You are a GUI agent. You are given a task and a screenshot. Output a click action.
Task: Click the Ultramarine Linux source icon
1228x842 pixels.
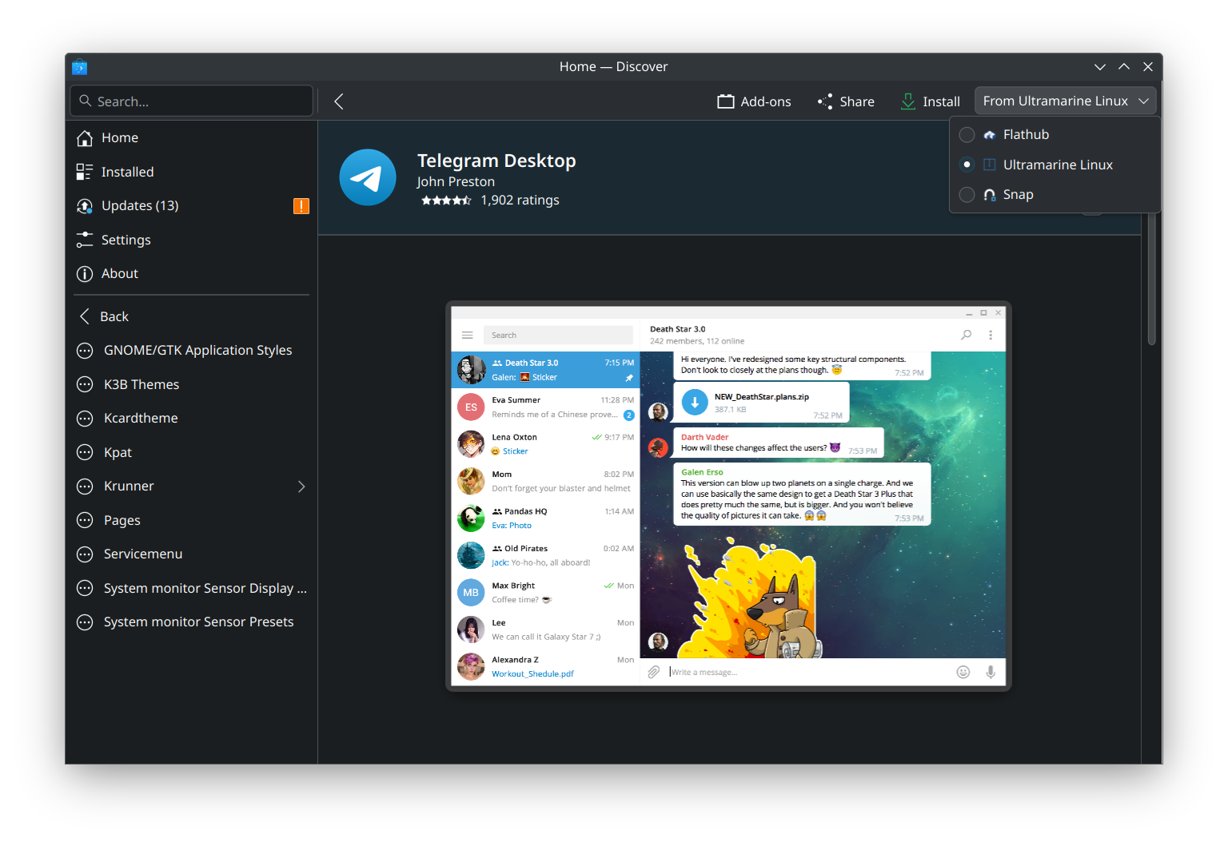pos(990,165)
